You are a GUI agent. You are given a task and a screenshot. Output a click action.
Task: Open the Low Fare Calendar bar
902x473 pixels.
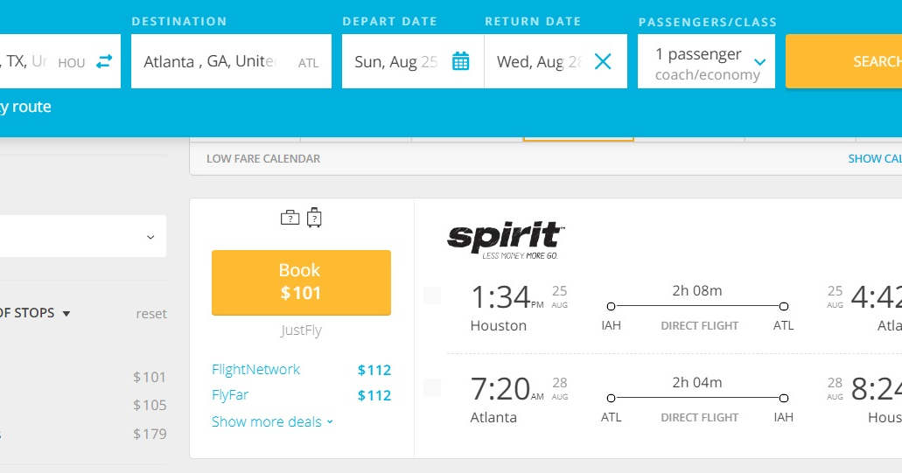pos(545,158)
